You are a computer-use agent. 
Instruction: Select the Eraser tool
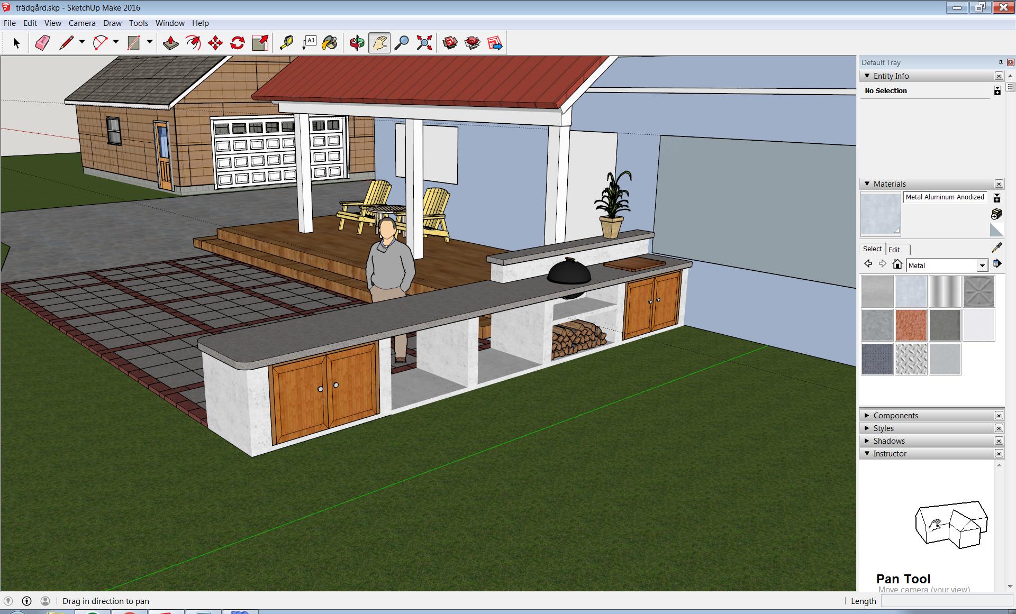tap(42, 43)
